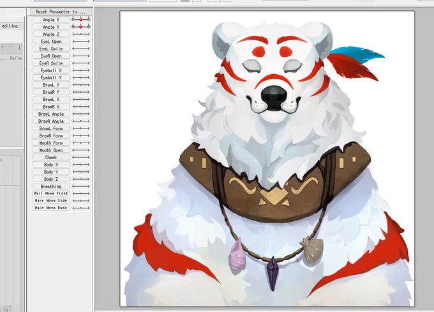Click the Angle Y slider red keypoint
The width and height of the screenshot is (434, 312).
[x=81, y=27]
